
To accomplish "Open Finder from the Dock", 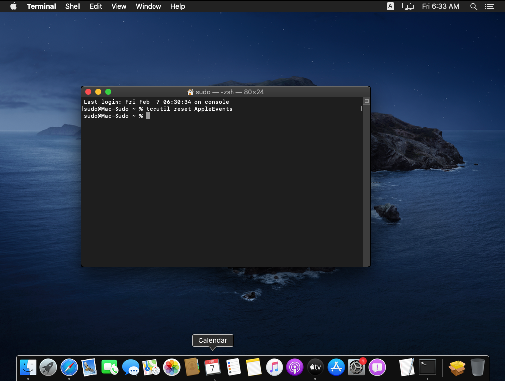I will pos(28,367).
